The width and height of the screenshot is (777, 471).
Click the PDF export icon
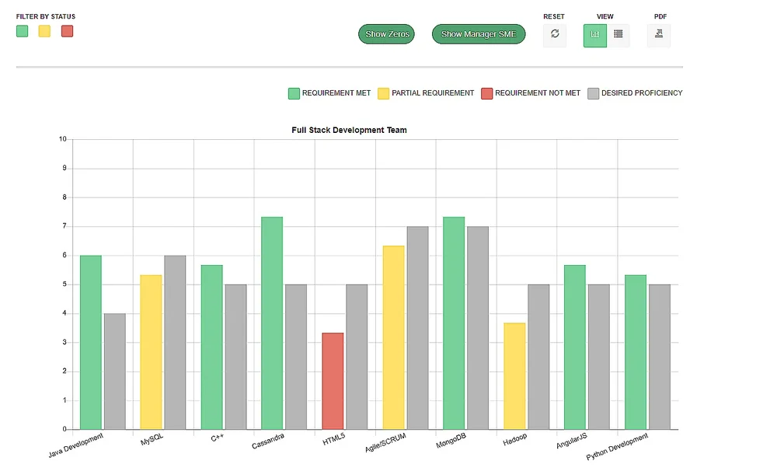pyautogui.click(x=658, y=34)
